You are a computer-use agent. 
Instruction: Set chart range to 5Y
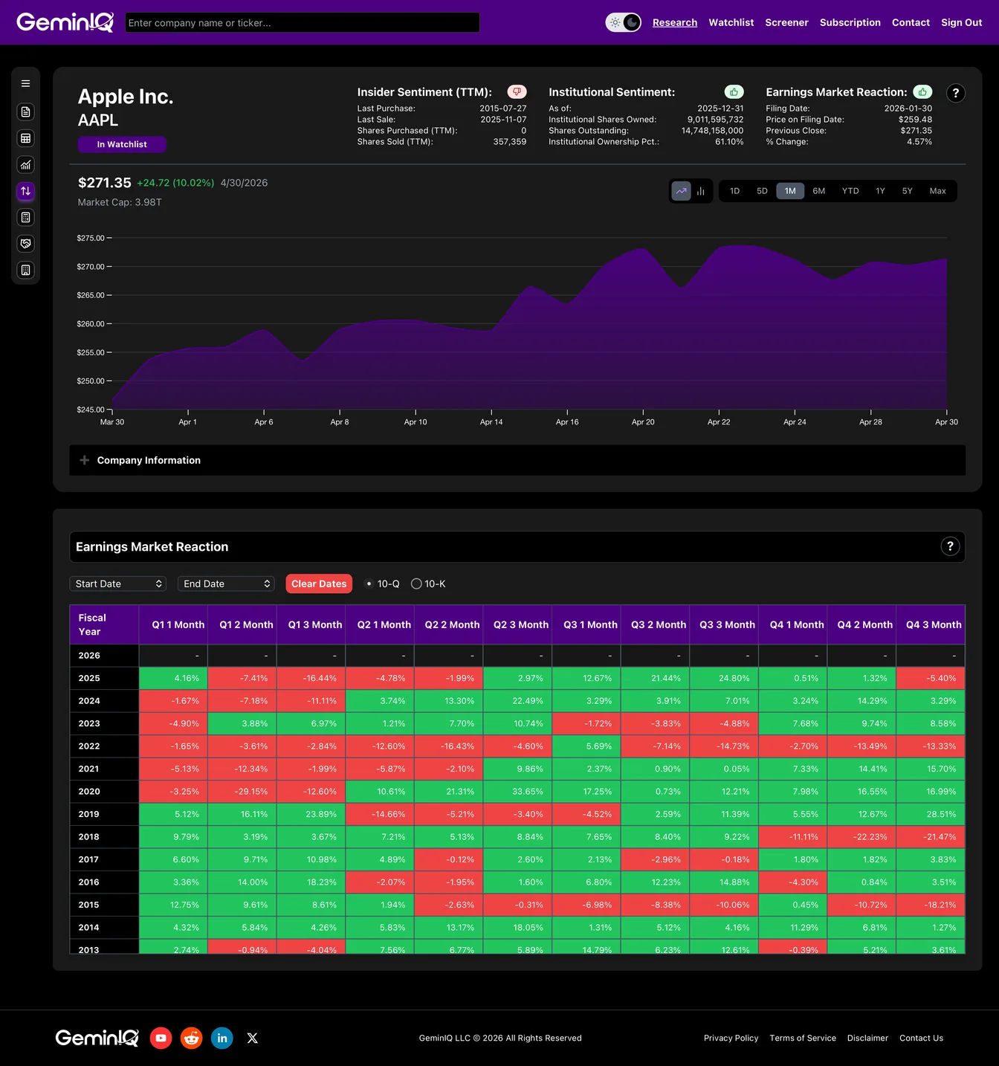pos(908,191)
